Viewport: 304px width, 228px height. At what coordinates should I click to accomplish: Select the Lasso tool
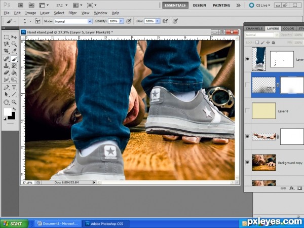(7, 44)
